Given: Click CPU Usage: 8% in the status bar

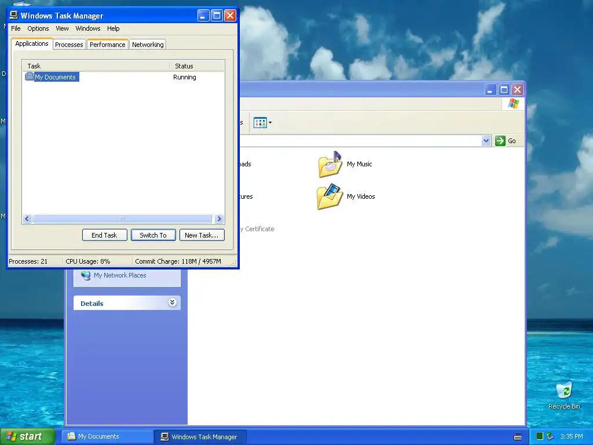Looking at the screenshot, I should click(x=88, y=261).
